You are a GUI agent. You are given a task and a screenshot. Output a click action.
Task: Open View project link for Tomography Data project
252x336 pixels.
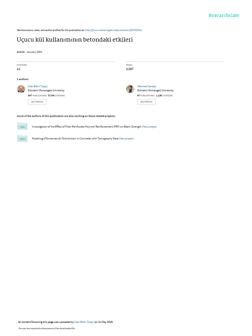[x=126, y=138]
